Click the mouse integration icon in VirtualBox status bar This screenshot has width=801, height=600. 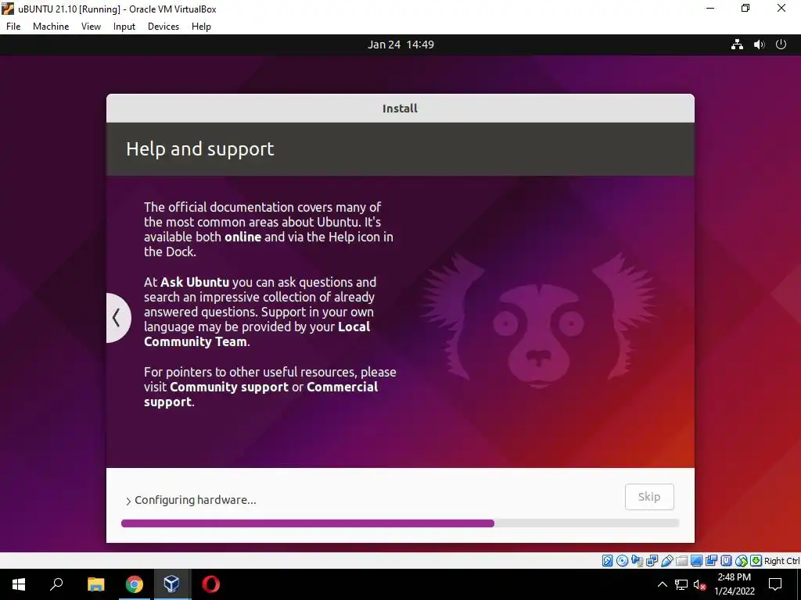pos(742,561)
